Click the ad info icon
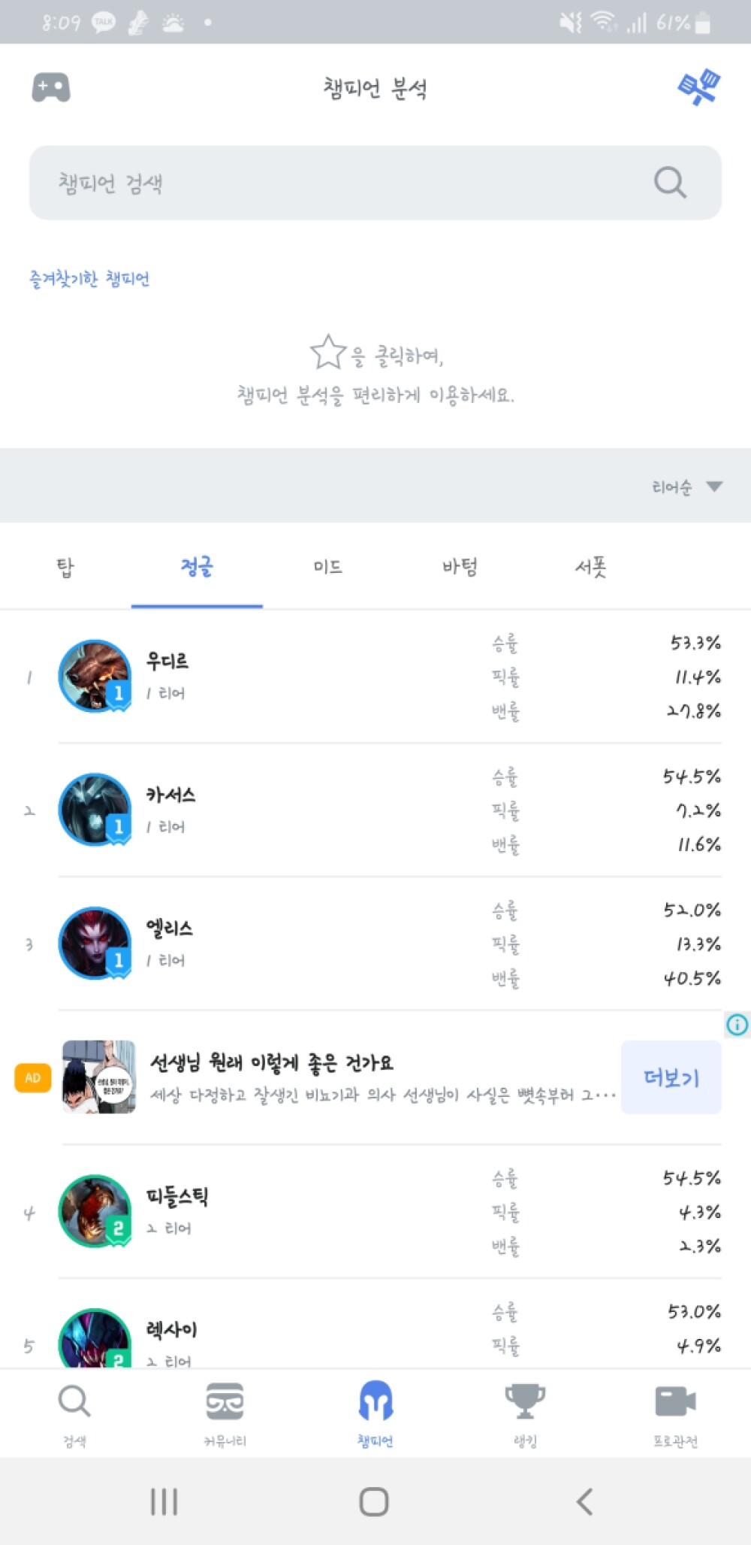This screenshot has height=1545, width=751. coord(737,1025)
